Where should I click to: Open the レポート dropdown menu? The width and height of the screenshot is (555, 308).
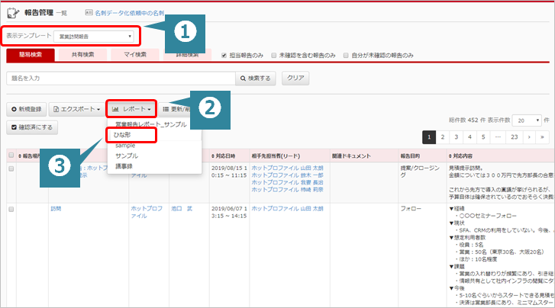131,109
